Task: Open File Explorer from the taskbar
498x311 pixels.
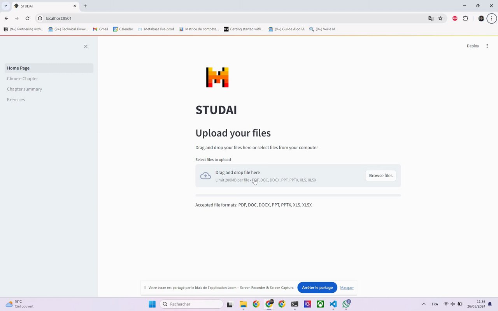Action: click(243, 304)
